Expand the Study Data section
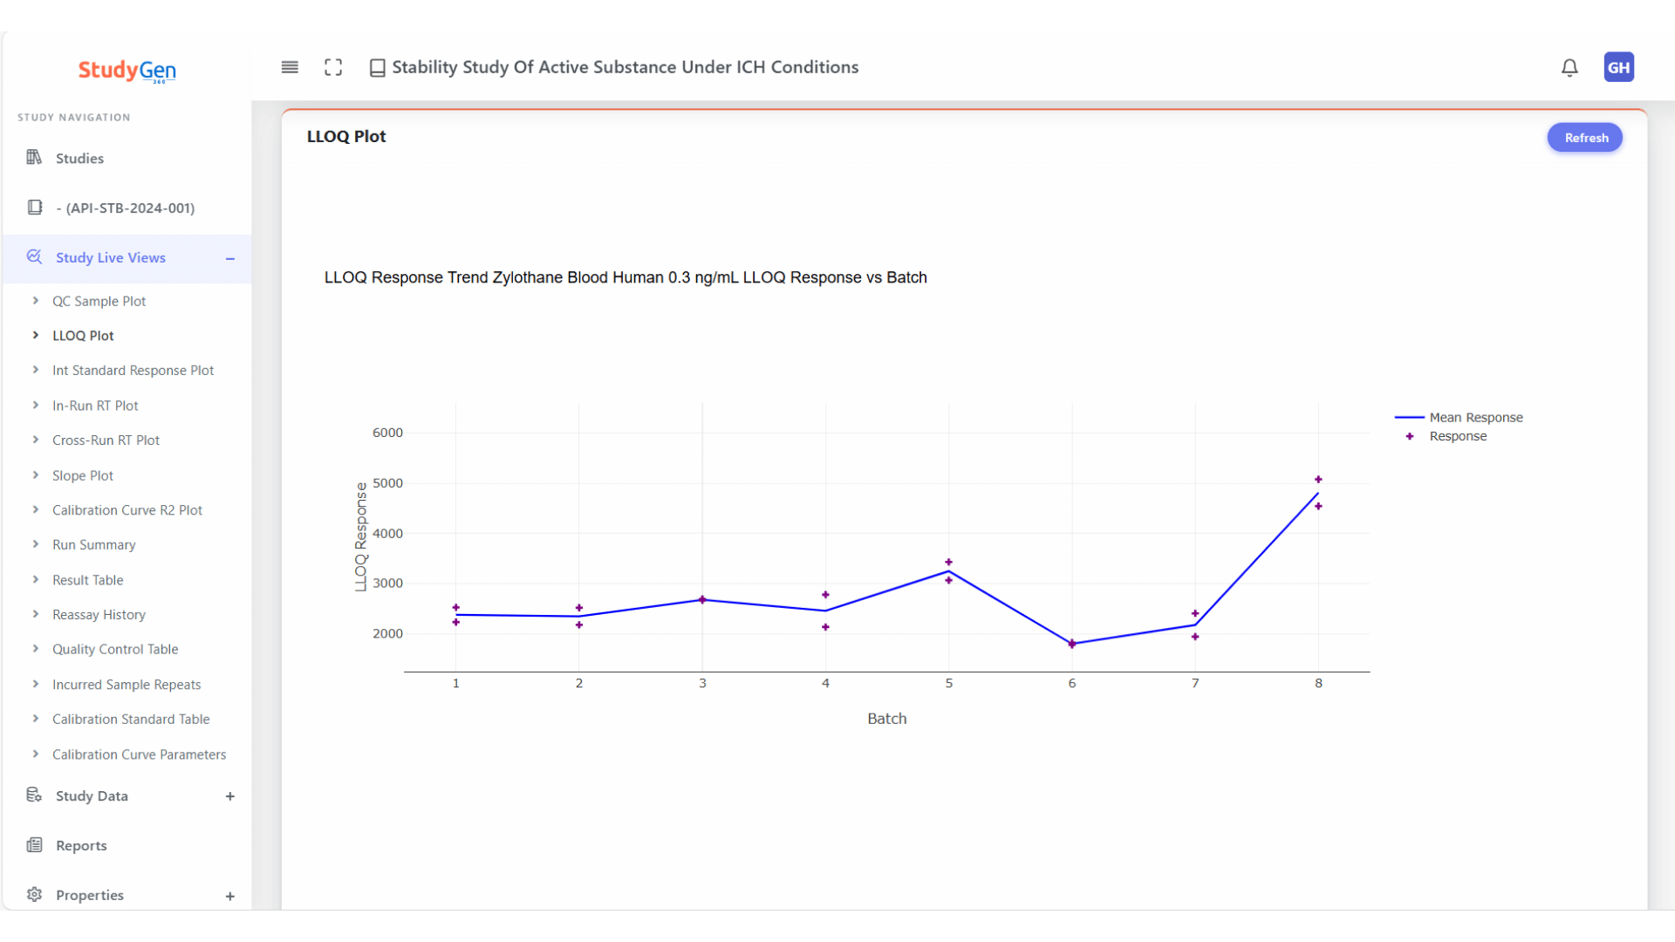1675x942 pixels. pos(230,796)
